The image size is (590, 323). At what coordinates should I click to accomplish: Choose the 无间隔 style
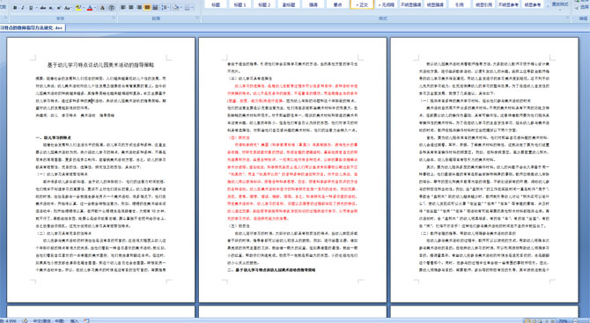pos(387,4)
